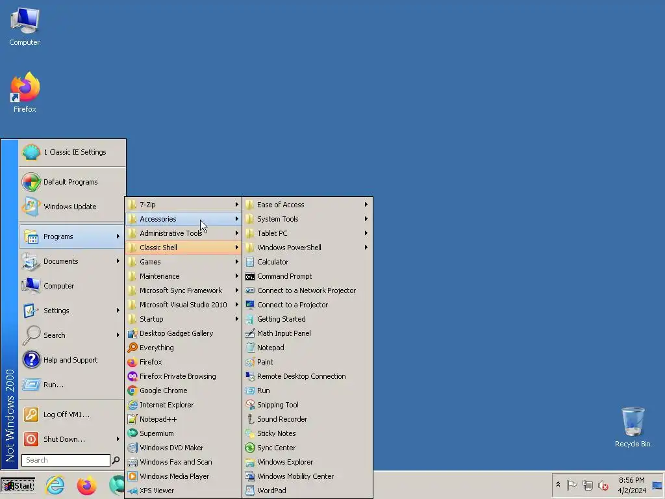Click the Start menu search box
The image size is (665, 499).
click(x=66, y=461)
